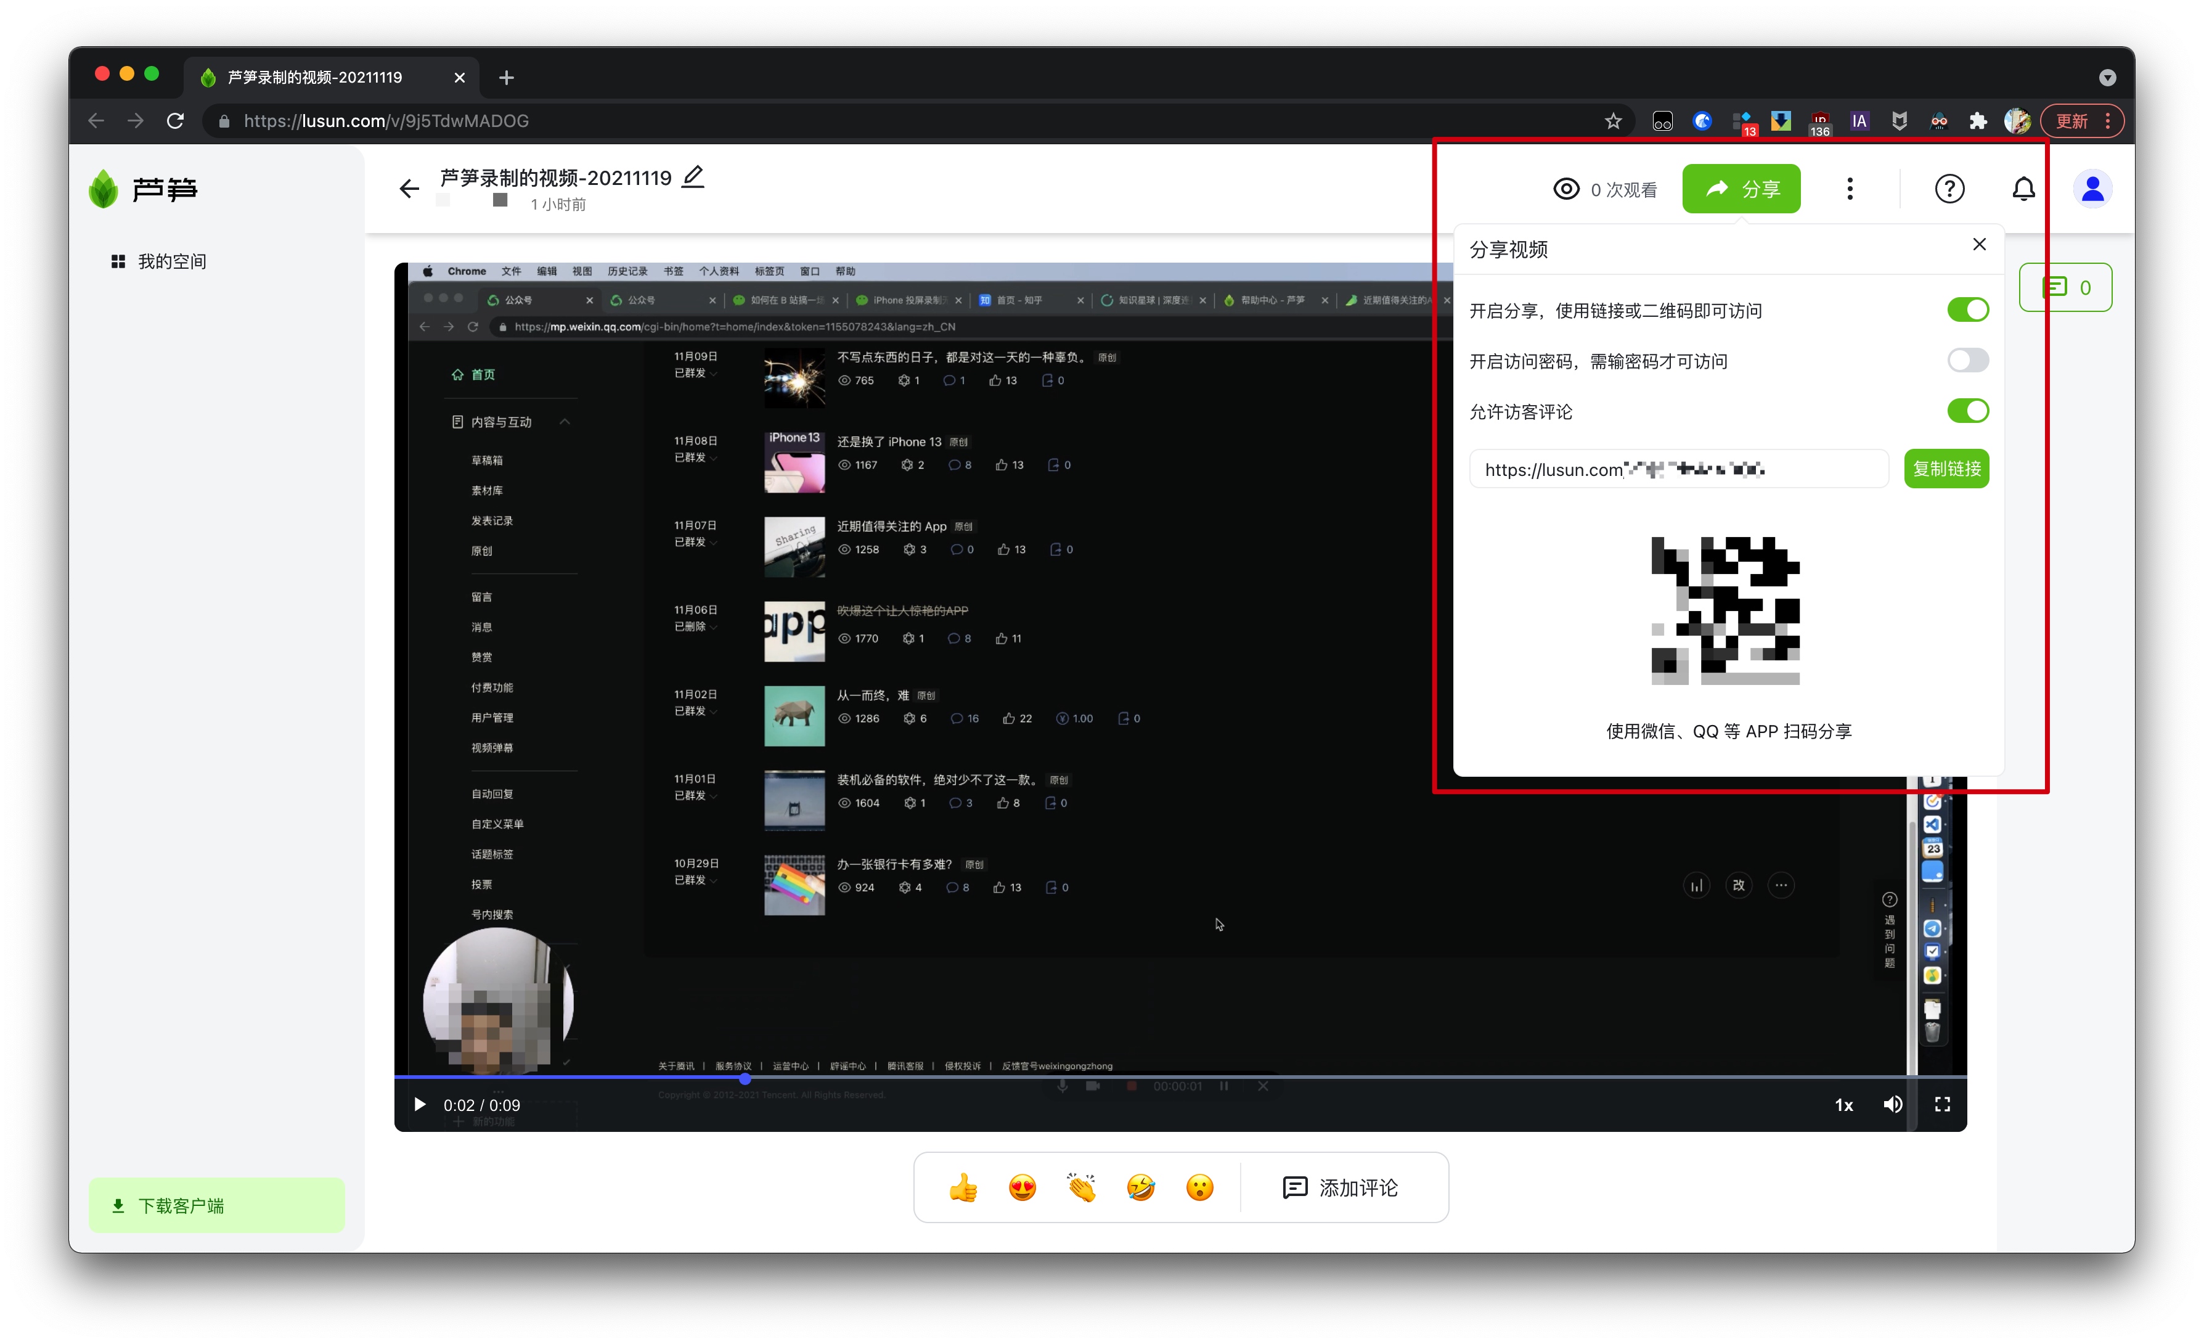Click the 更新 Chrome update button
2204x1344 pixels.
coord(2083,121)
